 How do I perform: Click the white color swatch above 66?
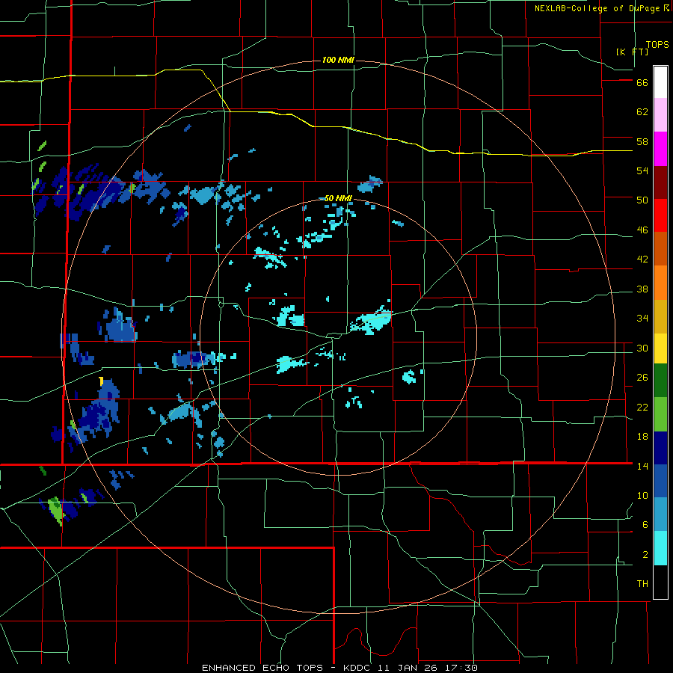(x=660, y=82)
